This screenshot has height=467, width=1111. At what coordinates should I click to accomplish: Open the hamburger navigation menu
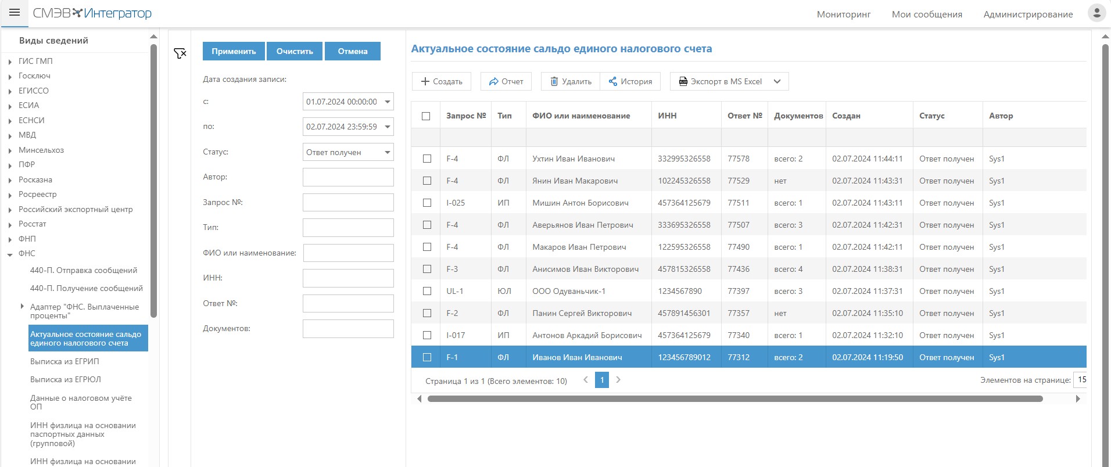tap(15, 13)
